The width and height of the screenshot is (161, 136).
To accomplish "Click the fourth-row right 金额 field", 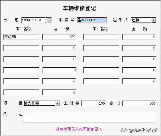I will click(139, 70).
